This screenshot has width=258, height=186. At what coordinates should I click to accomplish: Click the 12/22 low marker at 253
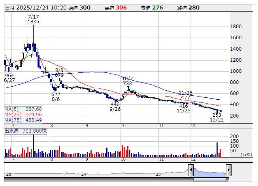tap(217, 117)
